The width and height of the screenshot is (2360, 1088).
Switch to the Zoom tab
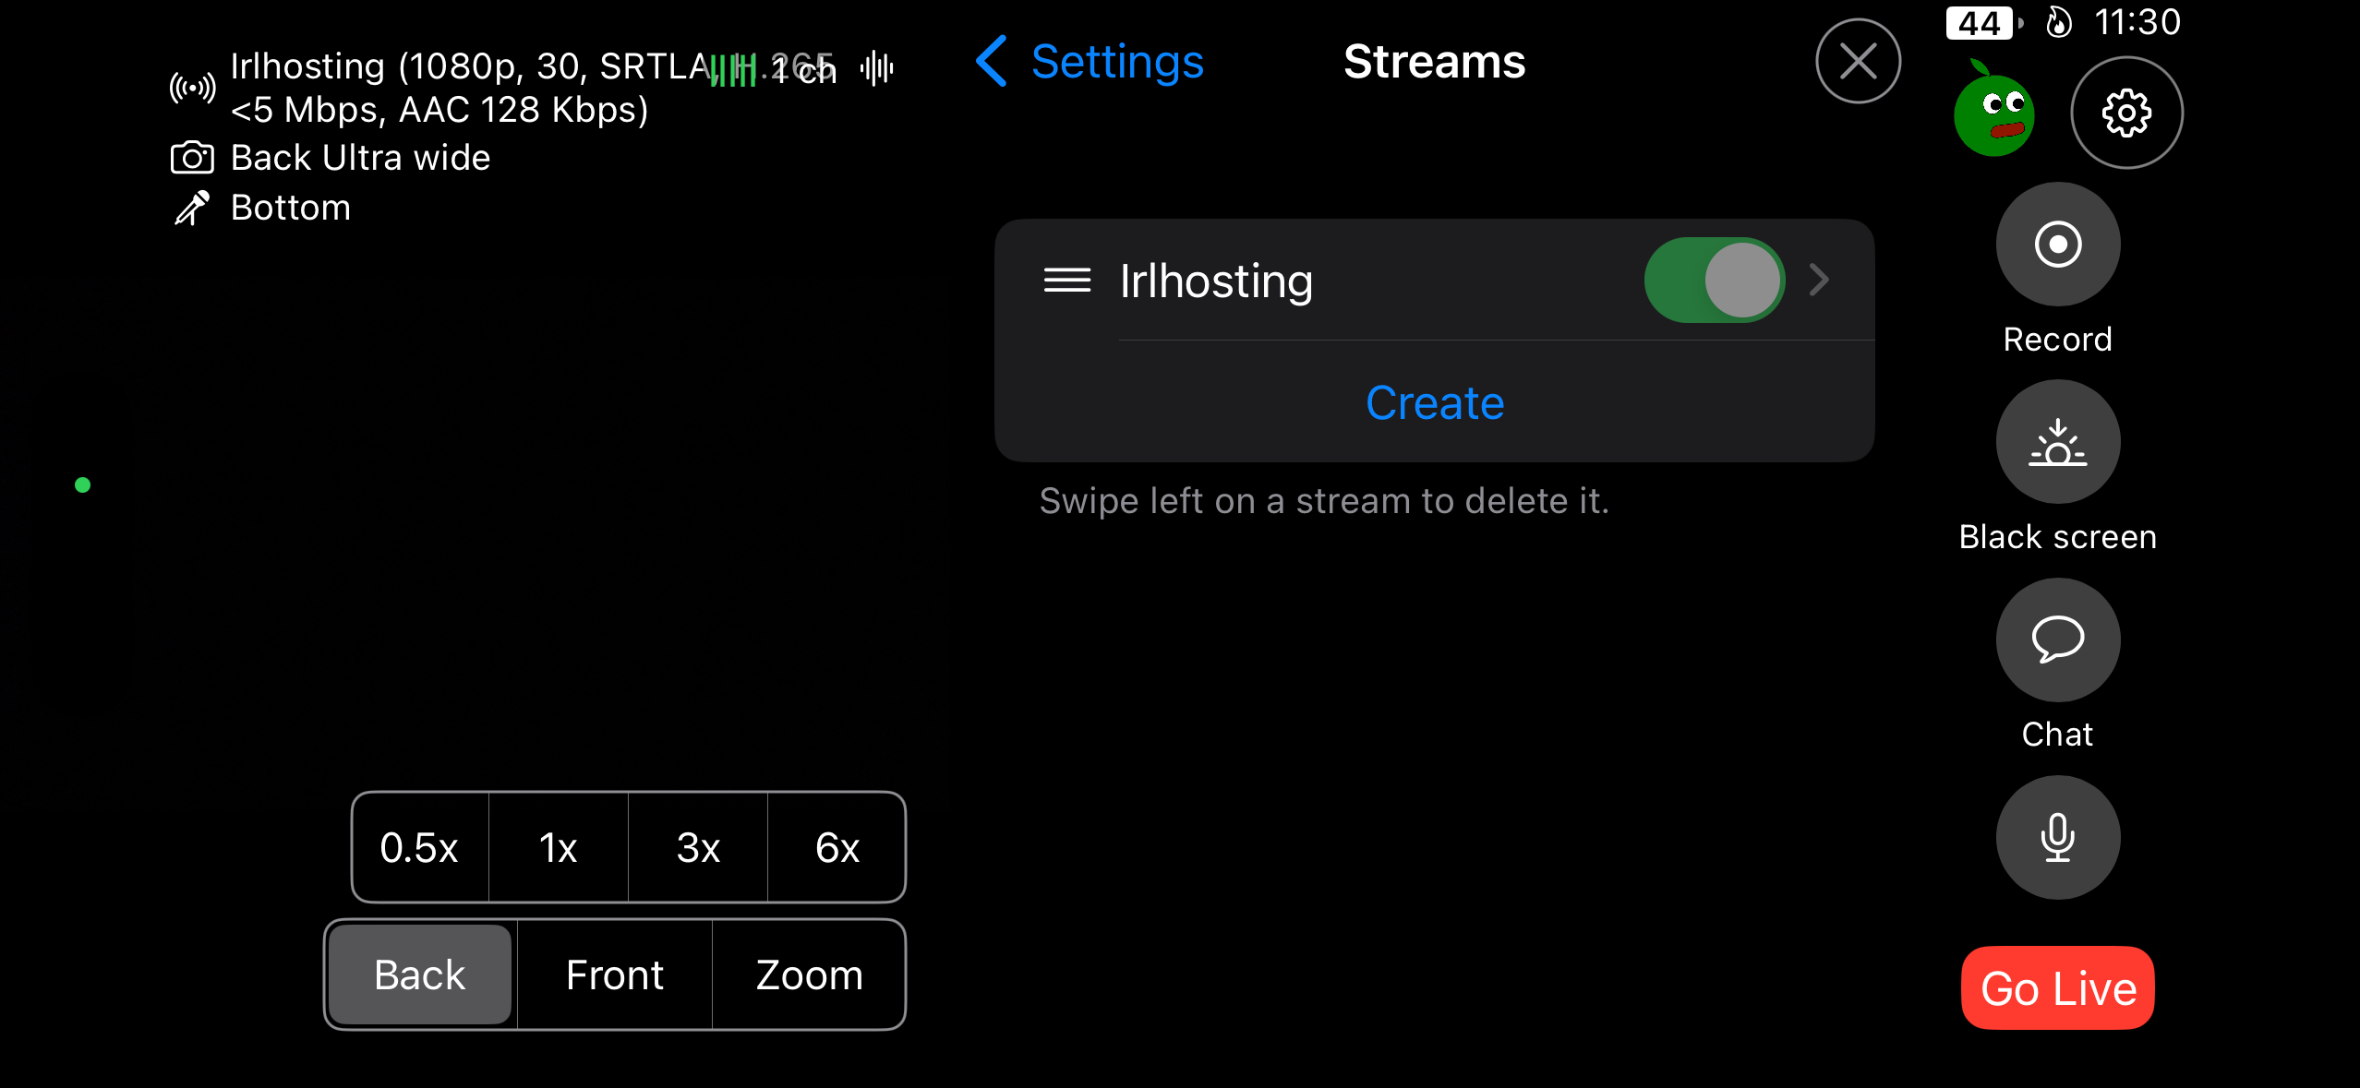click(x=809, y=974)
